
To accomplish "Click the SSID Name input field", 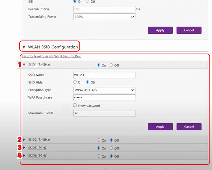I will [x=104, y=75].
